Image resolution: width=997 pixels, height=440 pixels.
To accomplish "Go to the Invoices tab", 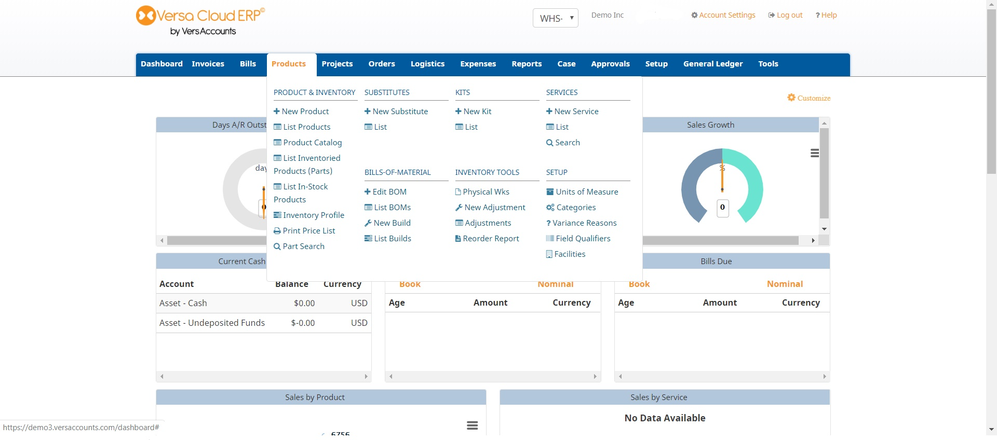I will (208, 64).
